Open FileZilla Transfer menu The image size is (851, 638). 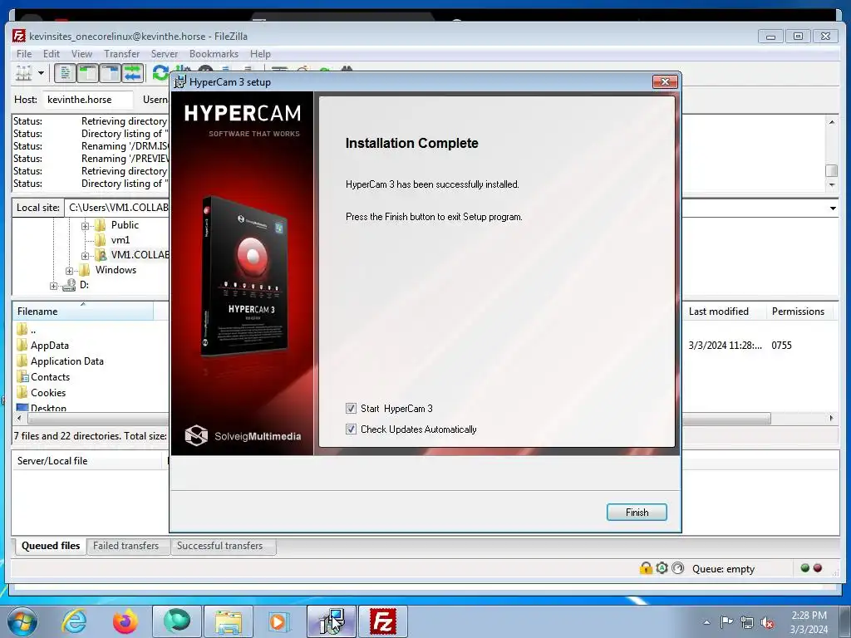pyautogui.click(x=121, y=54)
